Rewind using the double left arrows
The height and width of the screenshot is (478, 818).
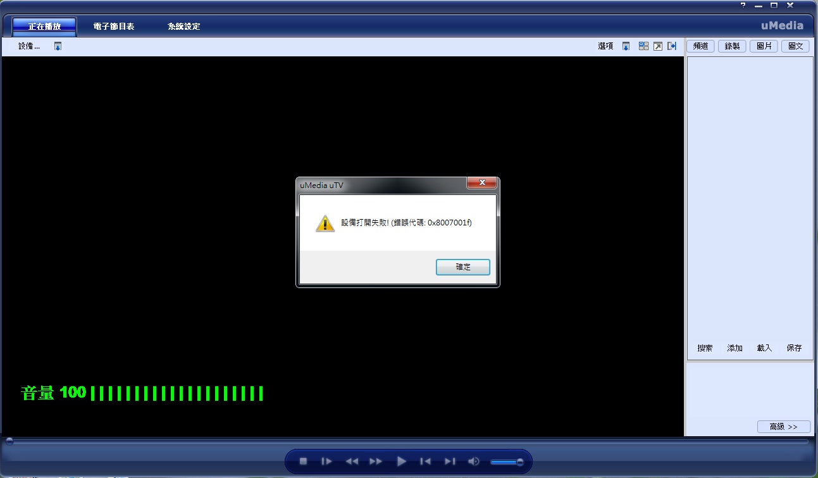click(352, 462)
